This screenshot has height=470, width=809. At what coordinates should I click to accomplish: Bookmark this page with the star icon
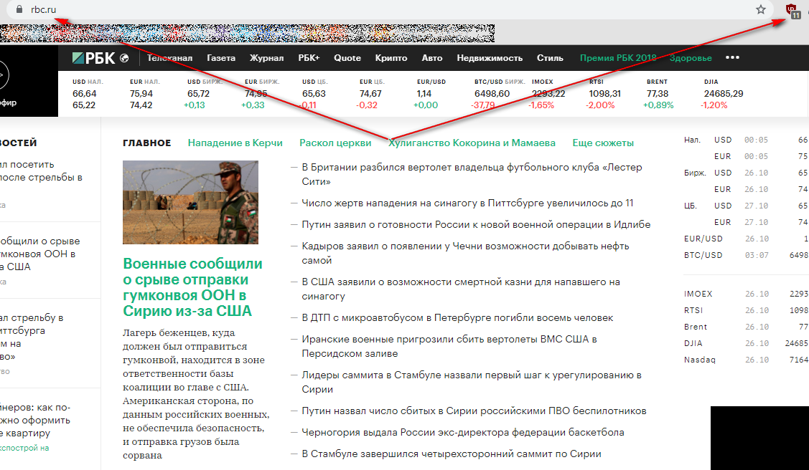761,9
